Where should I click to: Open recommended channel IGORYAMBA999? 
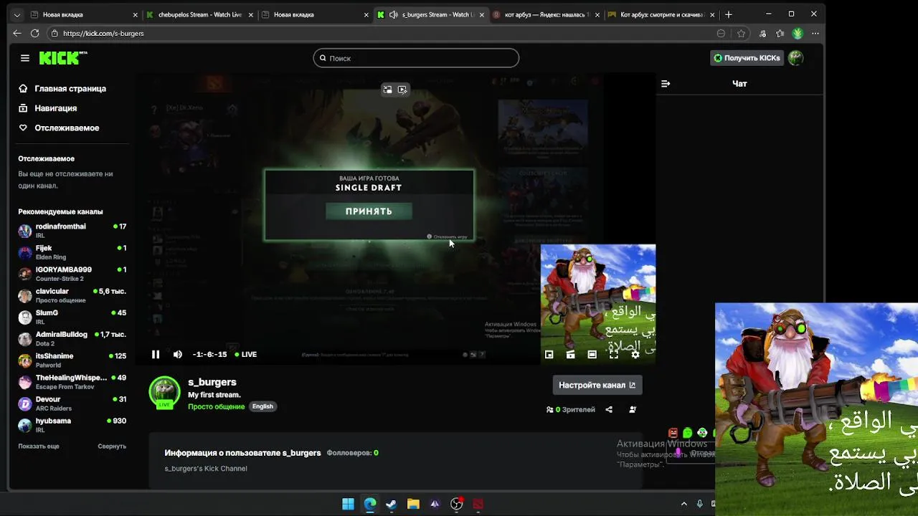(x=72, y=274)
